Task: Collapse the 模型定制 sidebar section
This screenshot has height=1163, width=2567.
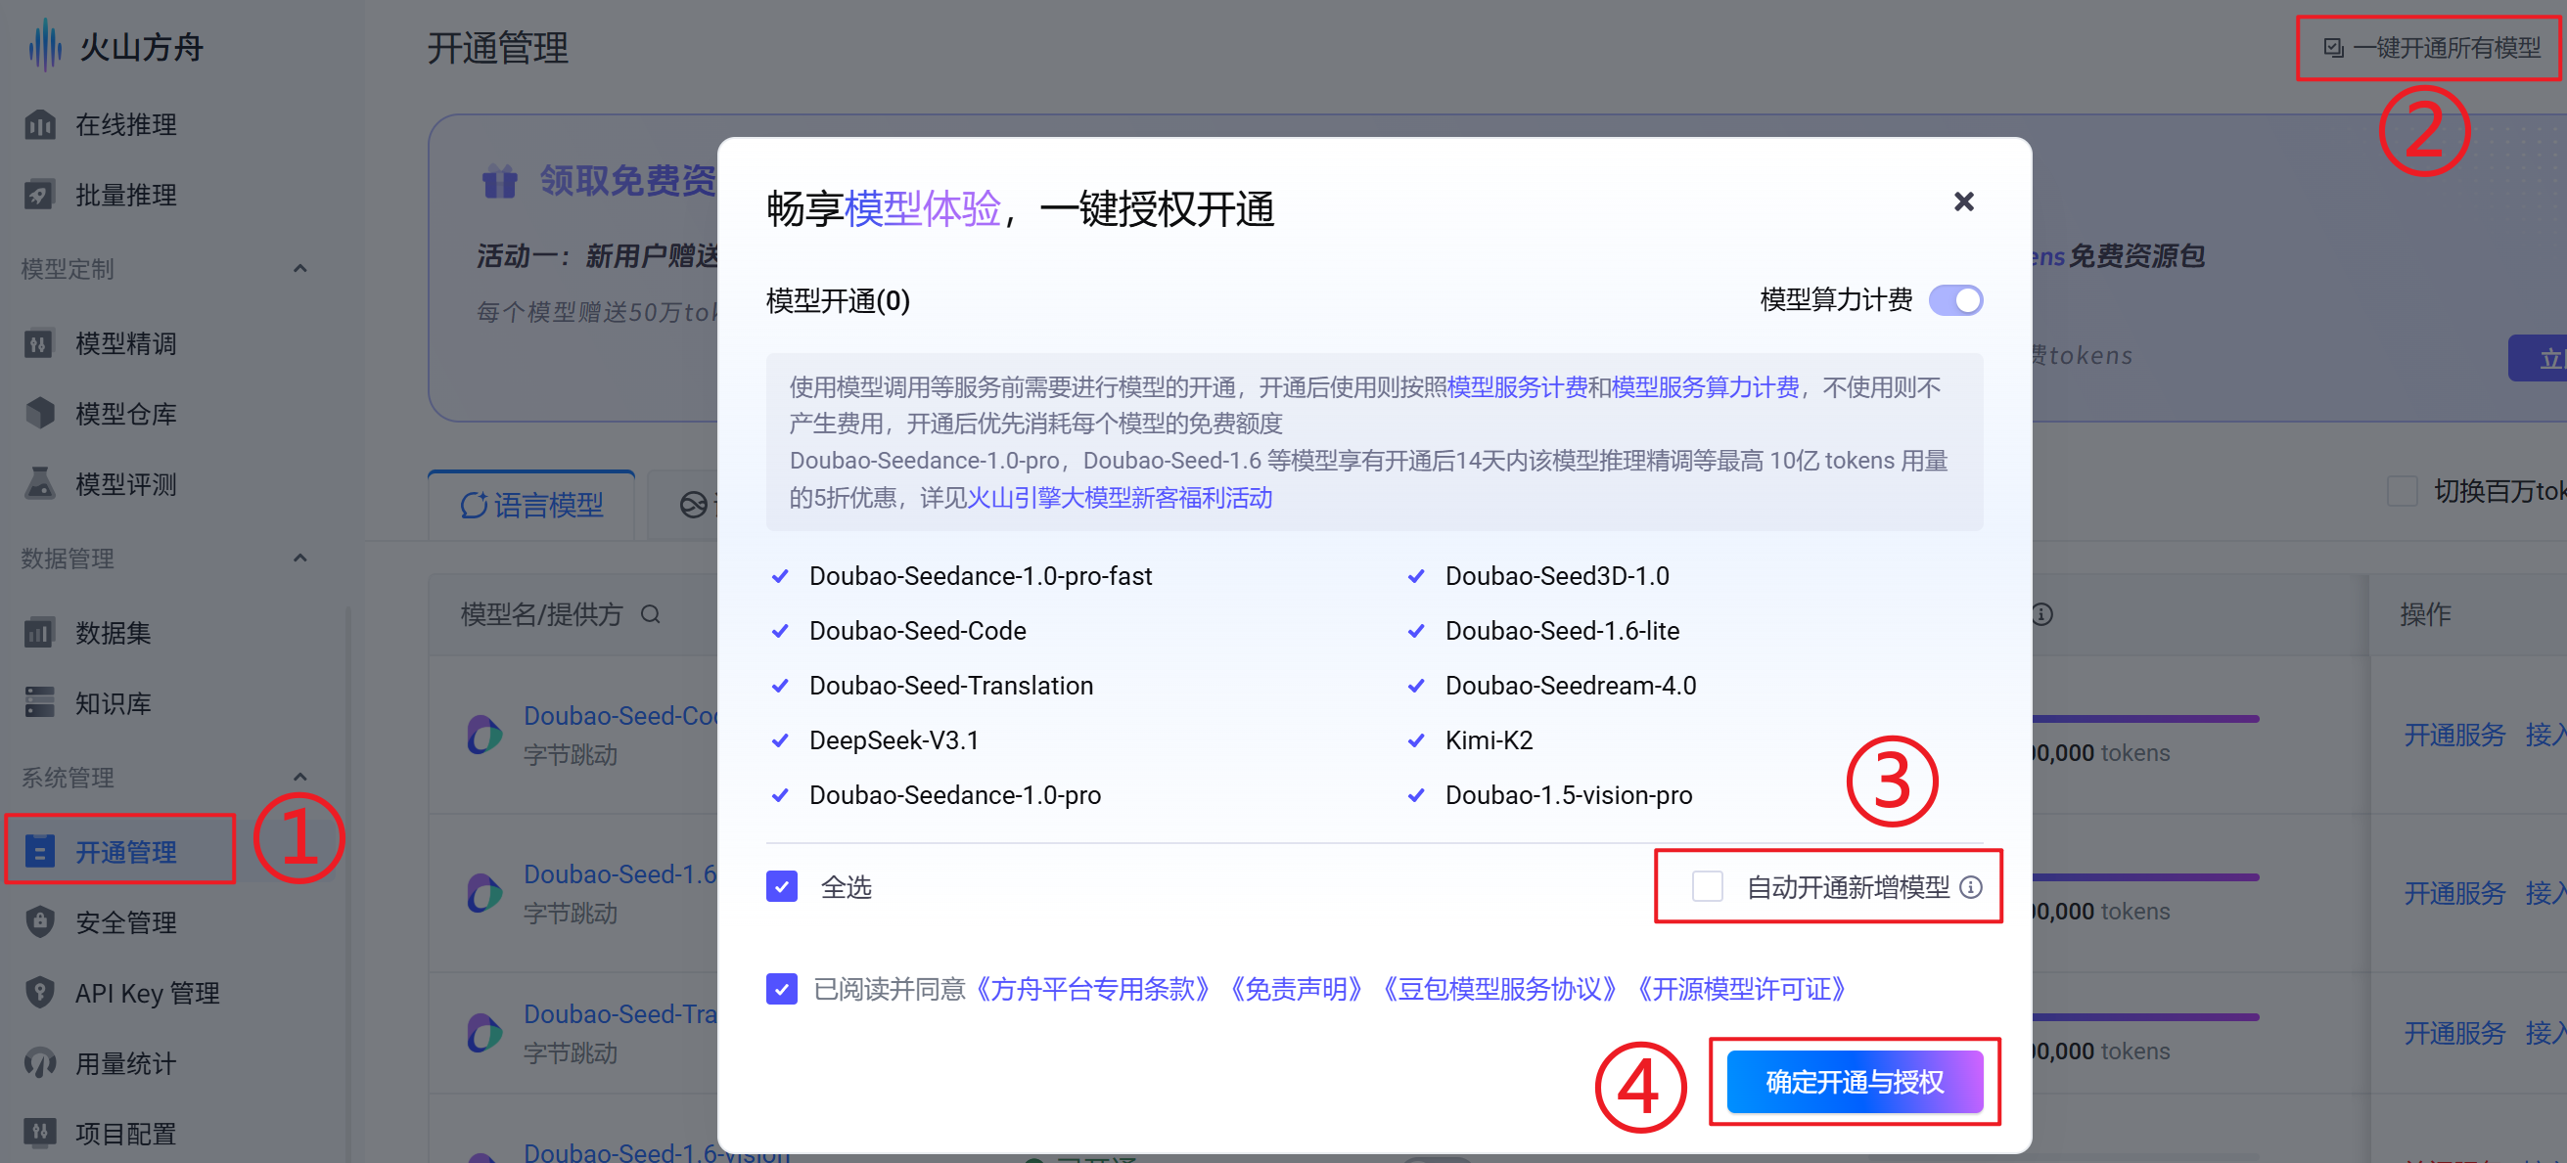Action: pos(299,269)
